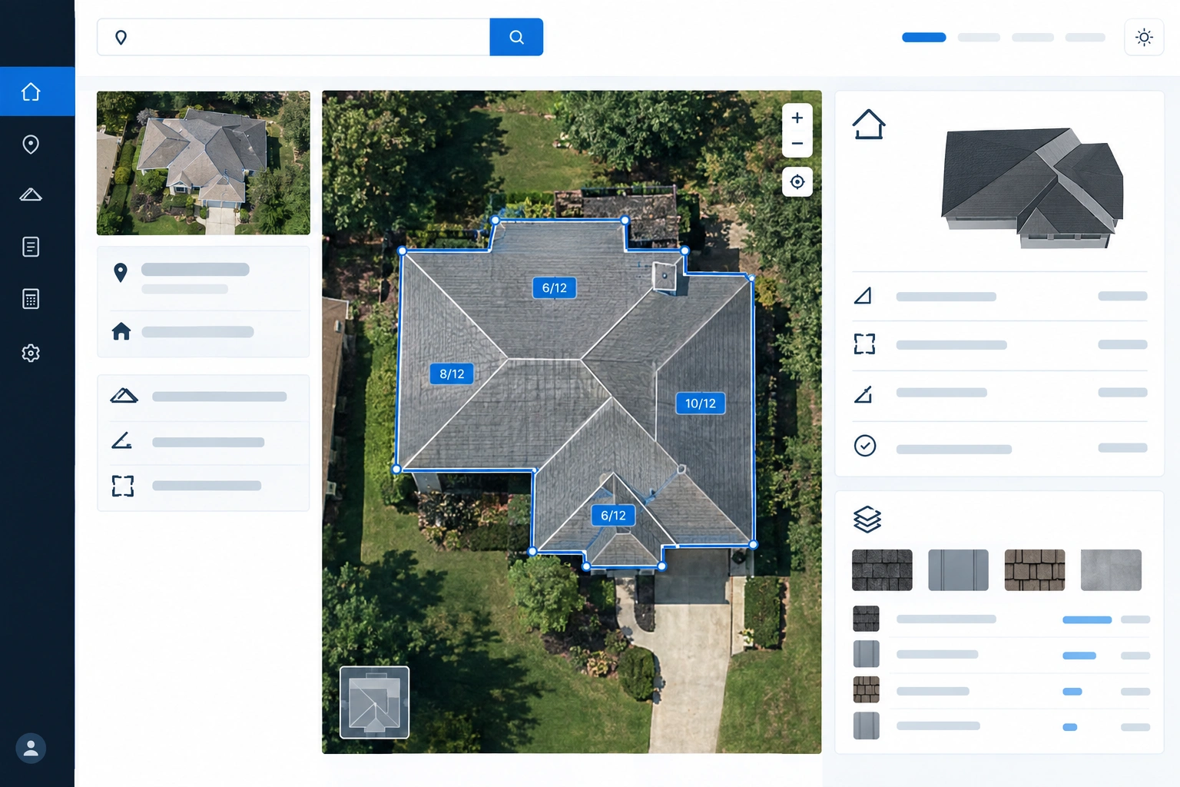Click the shortest blue bar in last material row
The image size is (1180, 787).
[x=1069, y=727]
